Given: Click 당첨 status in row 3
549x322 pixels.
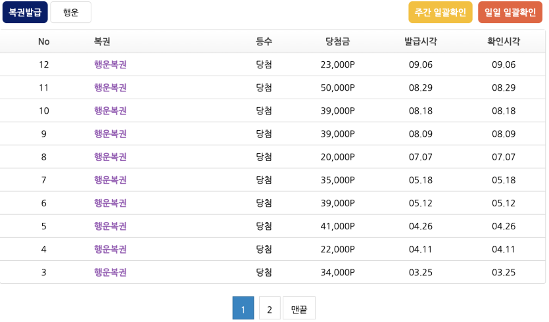Looking at the screenshot, I should coord(264,272).
